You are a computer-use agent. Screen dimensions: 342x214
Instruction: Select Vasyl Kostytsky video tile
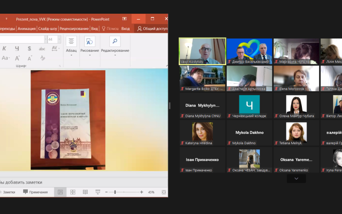coord(202,51)
